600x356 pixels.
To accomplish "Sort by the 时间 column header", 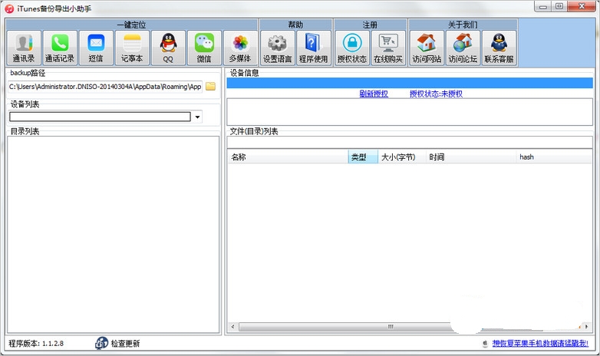I will [471, 157].
